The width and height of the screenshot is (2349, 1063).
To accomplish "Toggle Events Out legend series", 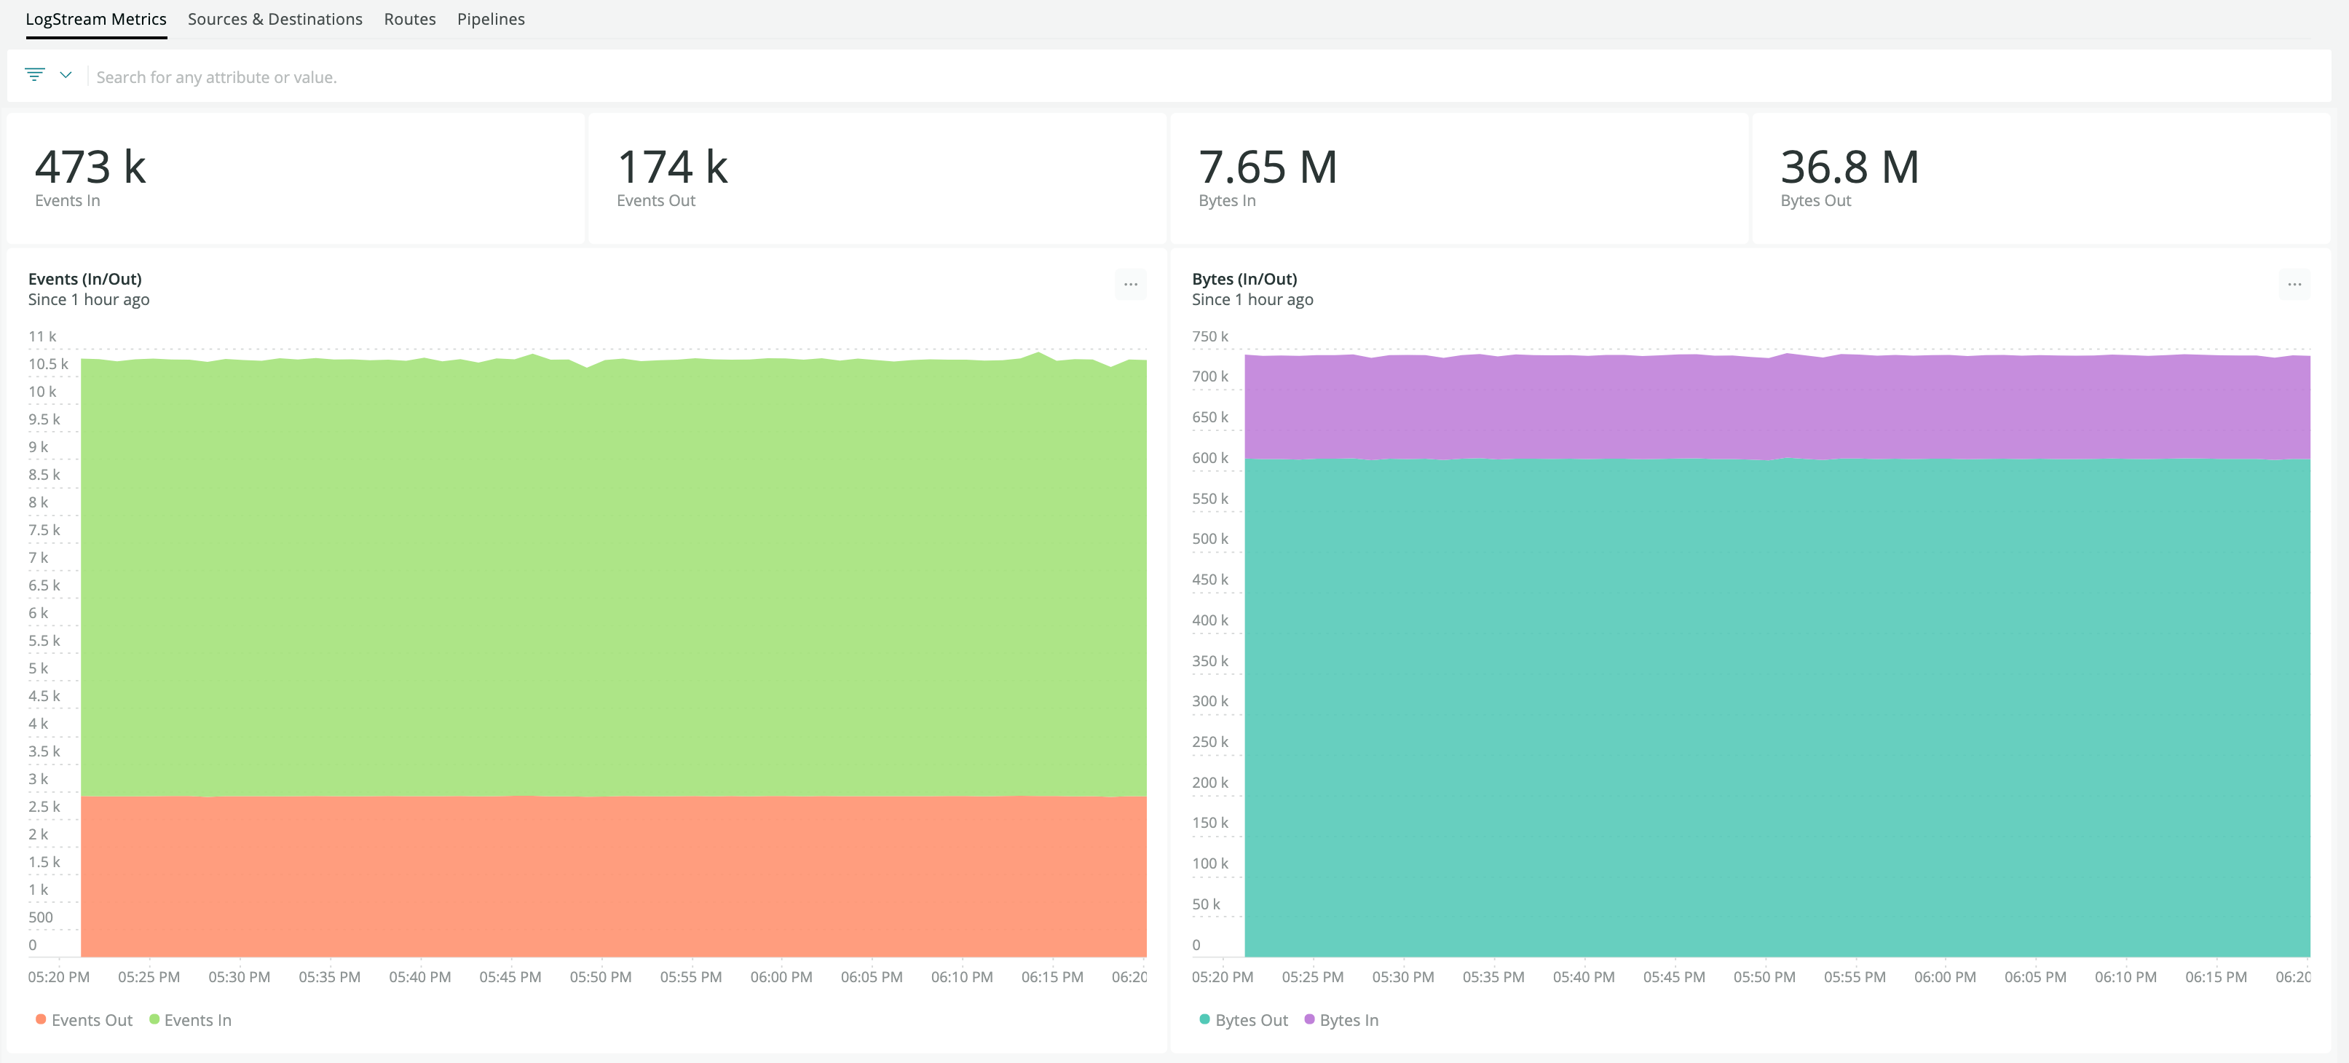I will 84,1020.
